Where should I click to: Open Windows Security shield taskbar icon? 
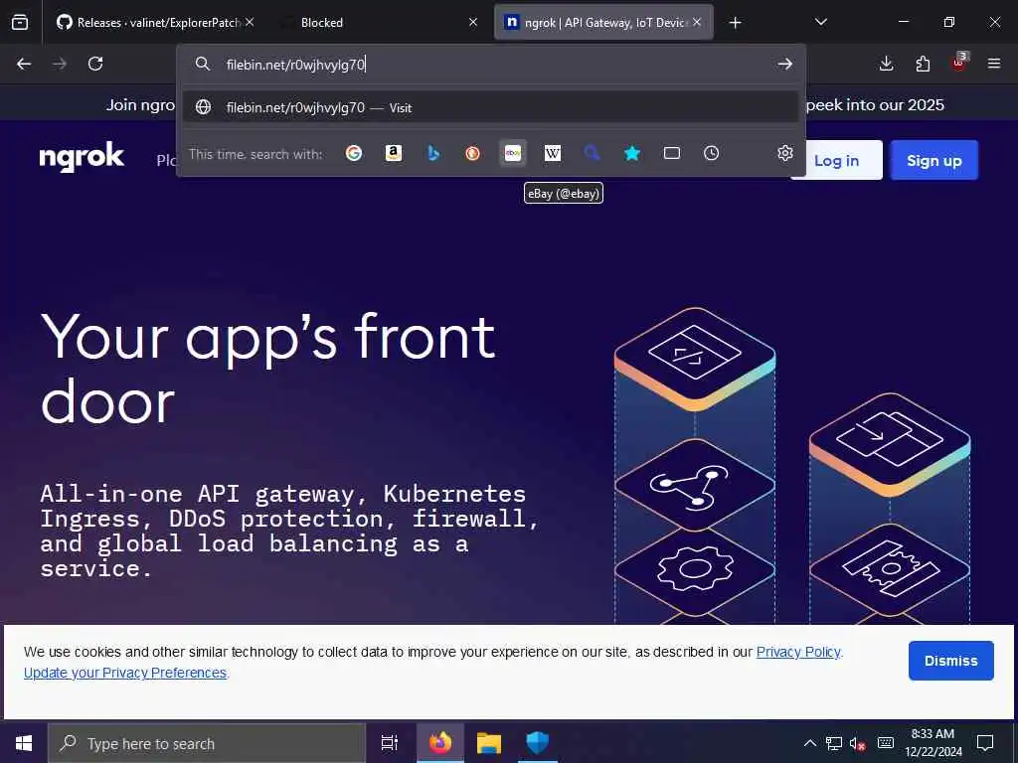point(538,743)
